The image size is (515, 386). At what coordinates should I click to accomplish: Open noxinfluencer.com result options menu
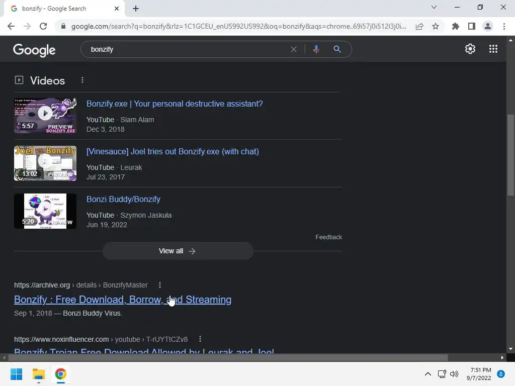coord(200,339)
